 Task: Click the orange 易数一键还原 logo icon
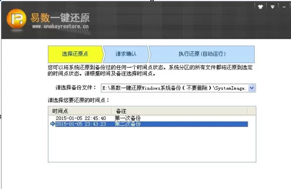17,19
